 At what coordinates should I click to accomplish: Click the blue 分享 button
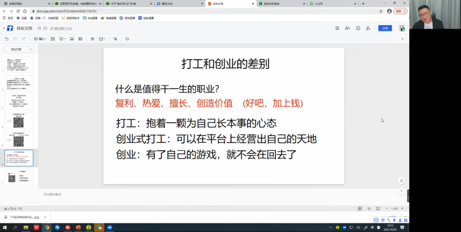[x=385, y=28]
